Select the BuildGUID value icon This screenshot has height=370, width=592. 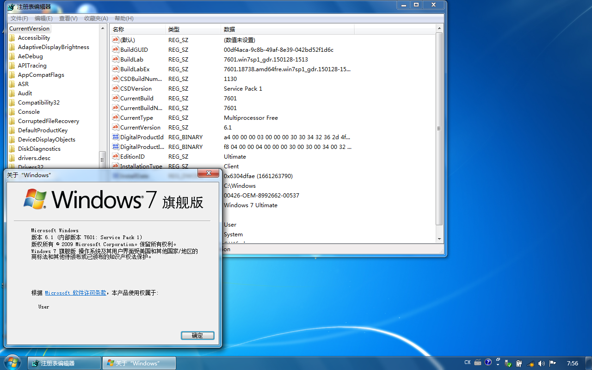coord(116,49)
